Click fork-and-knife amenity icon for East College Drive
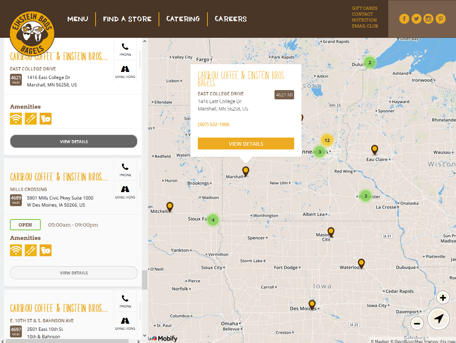This screenshot has width=456, height=343. pyautogui.click(x=31, y=119)
